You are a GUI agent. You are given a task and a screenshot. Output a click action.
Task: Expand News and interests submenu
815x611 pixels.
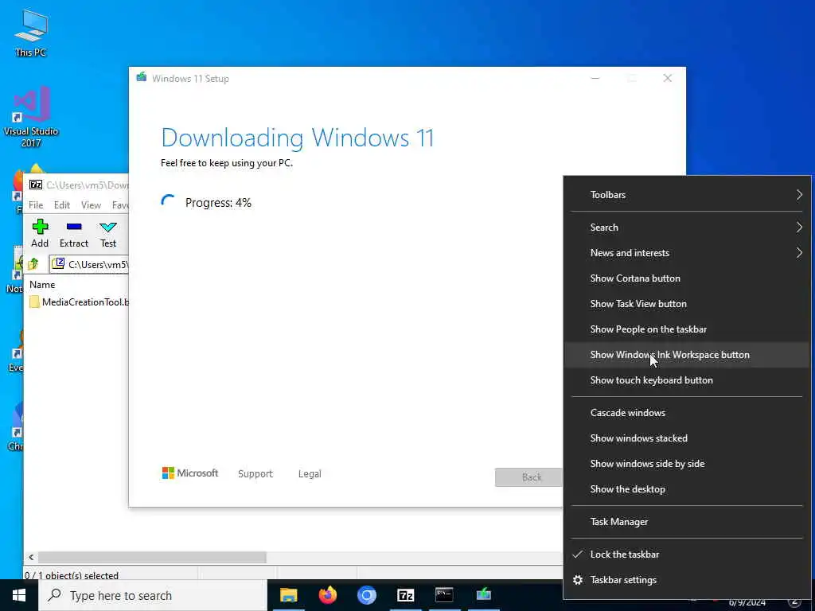pyautogui.click(x=687, y=253)
